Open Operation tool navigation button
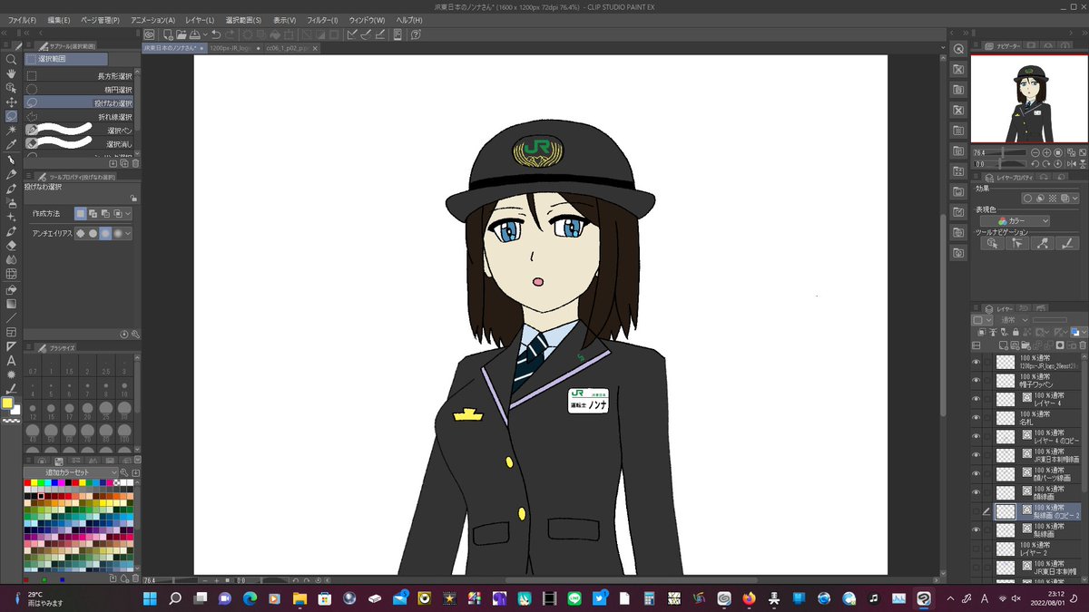The image size is (1089, 612). click(994, 243)
